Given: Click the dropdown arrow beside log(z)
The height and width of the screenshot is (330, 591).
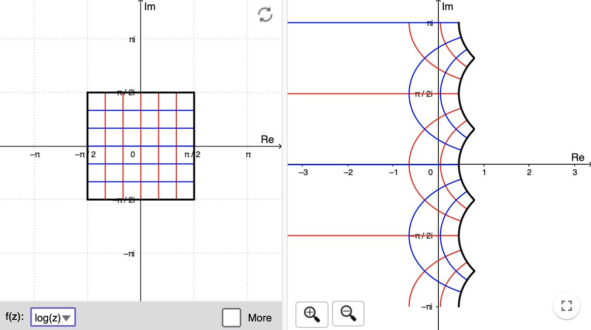Looking at the screenshot, I should (x=66, y=318).
